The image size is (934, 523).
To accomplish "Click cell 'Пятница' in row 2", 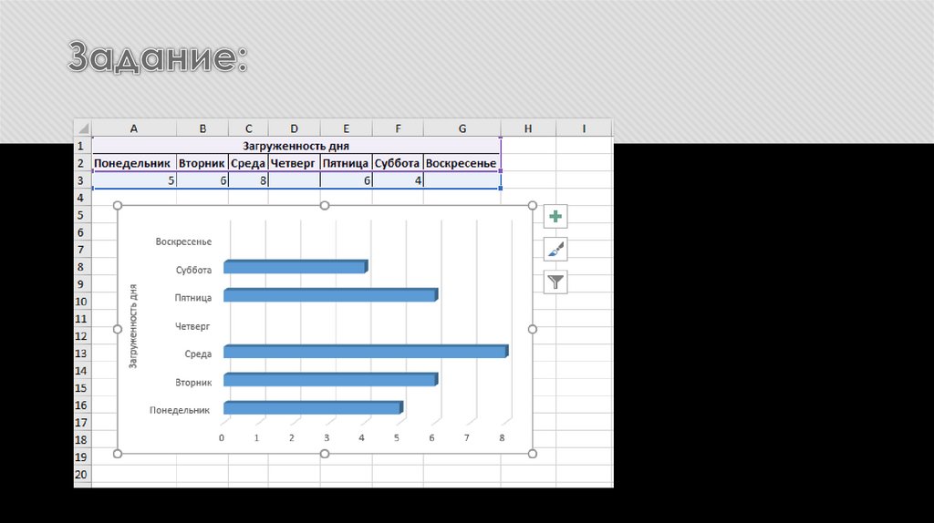I will tap(346, 163).
